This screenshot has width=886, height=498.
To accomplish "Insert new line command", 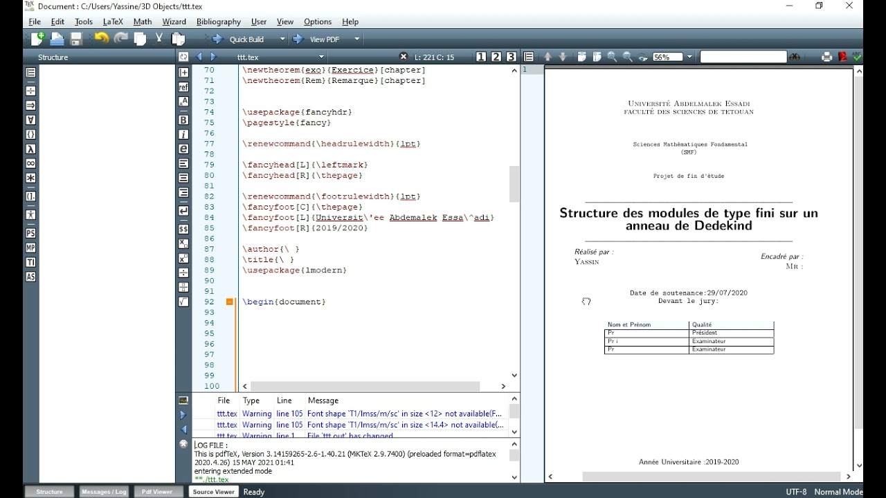I will (183, 210).
